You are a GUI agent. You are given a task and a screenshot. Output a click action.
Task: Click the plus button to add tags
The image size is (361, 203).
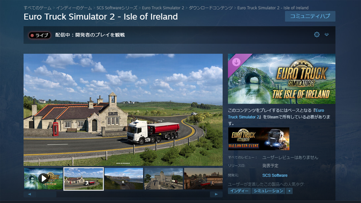(x=289, y=191)
